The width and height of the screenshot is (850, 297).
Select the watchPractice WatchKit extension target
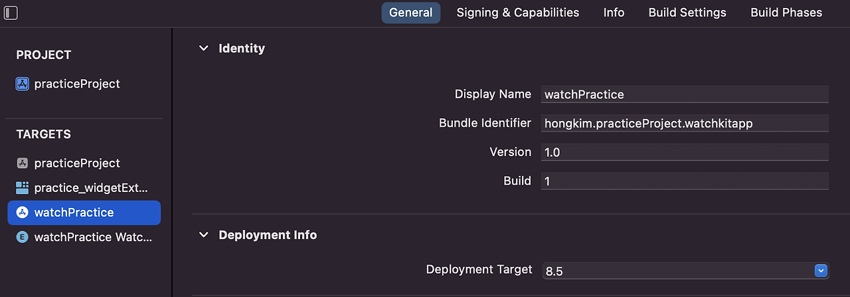click(x=84, y=237)
